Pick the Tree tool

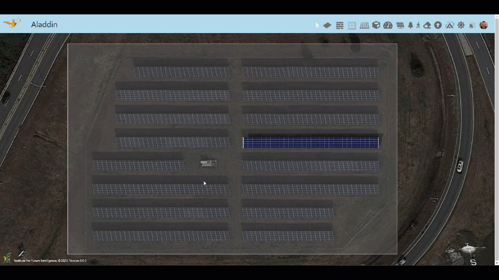click(x=411, y=25)
